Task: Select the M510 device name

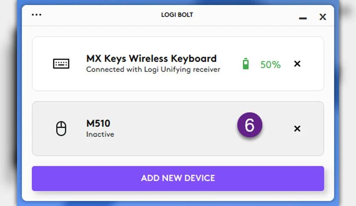Action: pyautogui.click(x=98, y=124)
